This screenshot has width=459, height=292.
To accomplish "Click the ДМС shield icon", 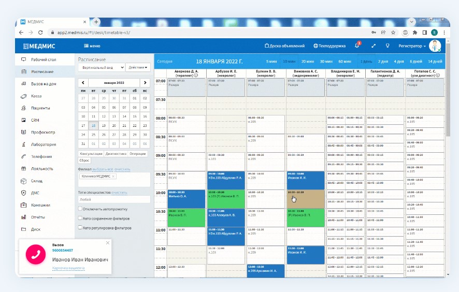I will [24, 193].
